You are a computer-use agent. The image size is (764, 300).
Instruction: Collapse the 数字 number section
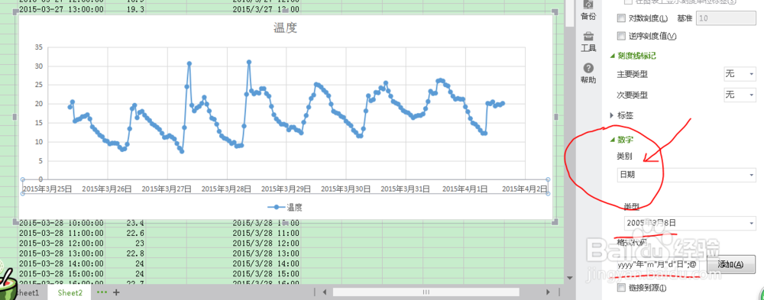[613, 140]
